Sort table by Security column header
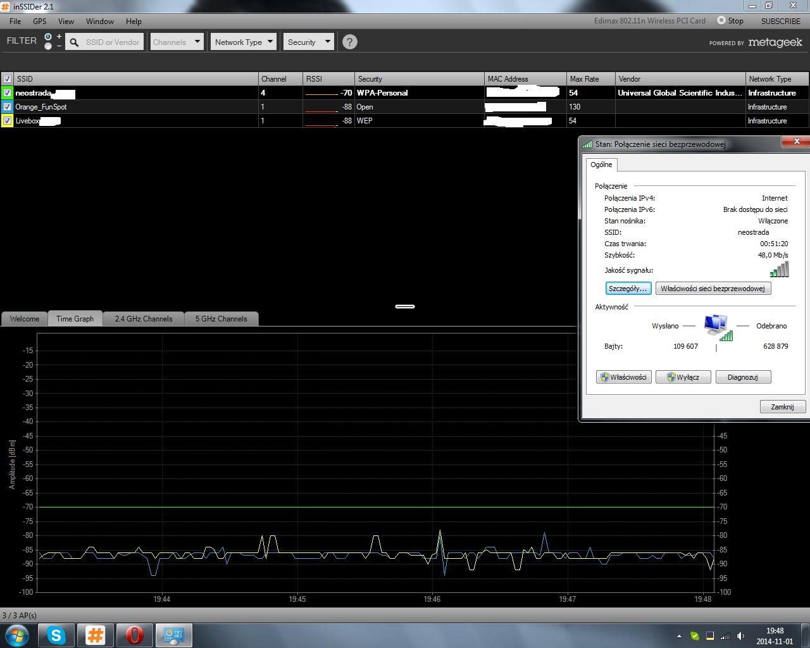This screenshot has width=810, height=648. [x=419, y=79]
